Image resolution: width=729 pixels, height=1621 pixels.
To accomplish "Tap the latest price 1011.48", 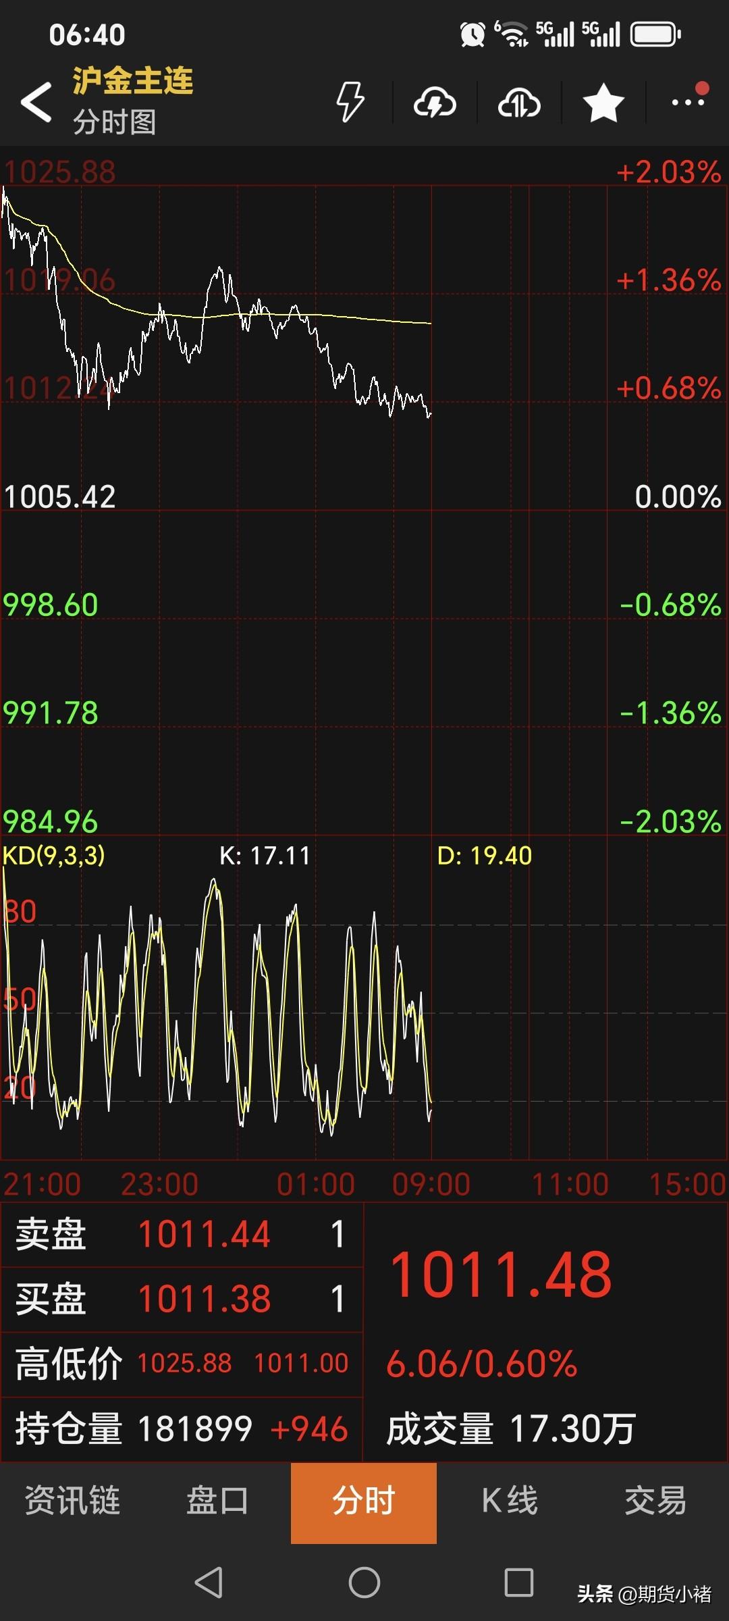I will pos(501,1275).
